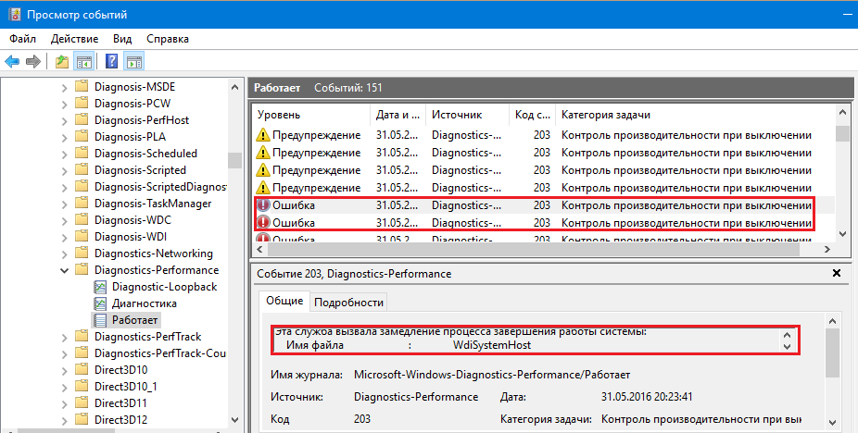Close the event 203 details pane
858x433 pixels.
pos(837,276)
